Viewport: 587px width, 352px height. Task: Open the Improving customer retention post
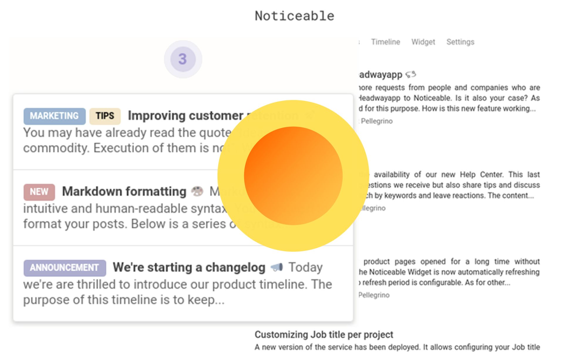tap(185, 116)
